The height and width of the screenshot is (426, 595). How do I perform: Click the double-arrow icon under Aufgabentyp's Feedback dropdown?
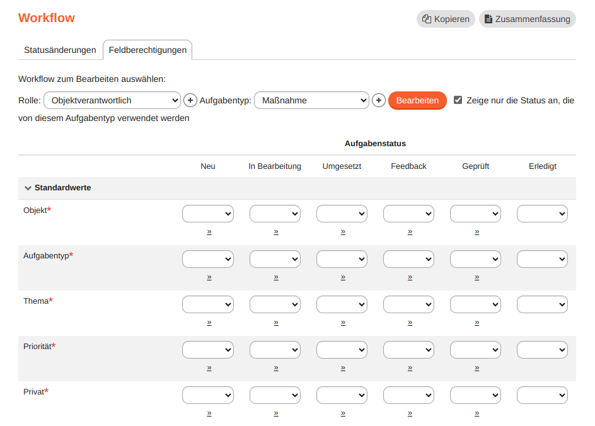[409, 277]
